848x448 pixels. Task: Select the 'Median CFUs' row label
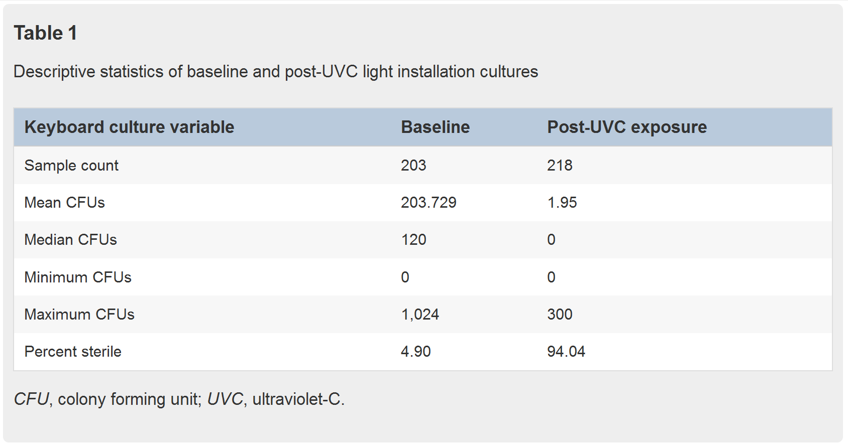70,240
